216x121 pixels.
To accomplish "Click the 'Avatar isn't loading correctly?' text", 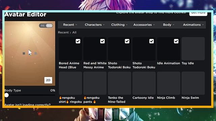I will (27, 105).
